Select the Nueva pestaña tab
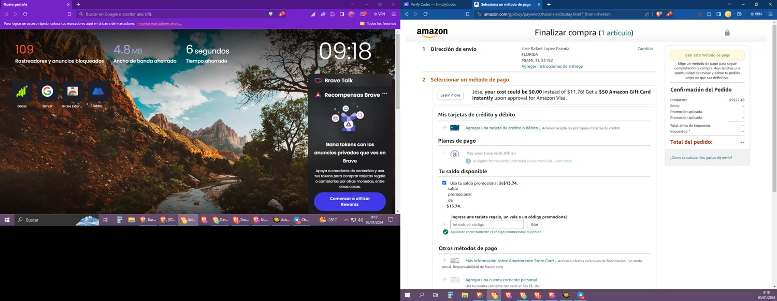 36,4
